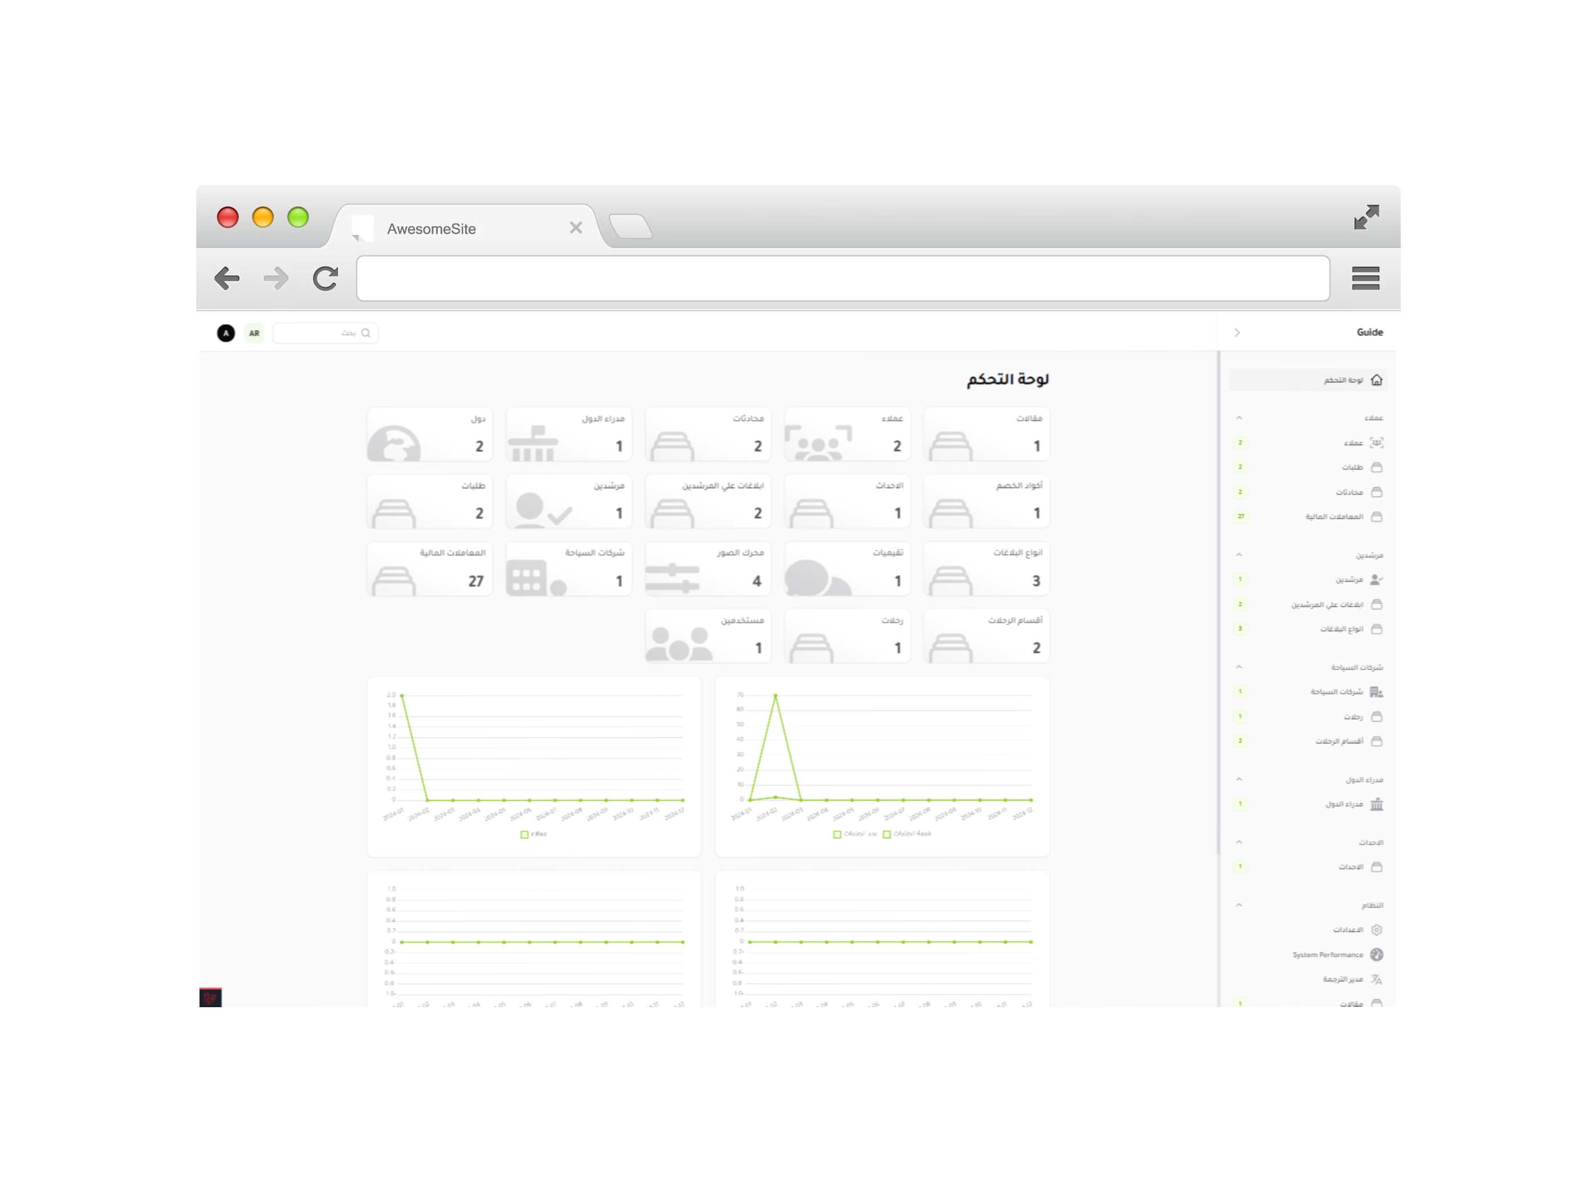The width and height of the screenshot is (1596, 1197).
Task: Open الاعدادات gear icon in sidebar
Action: pos(1376,929)
